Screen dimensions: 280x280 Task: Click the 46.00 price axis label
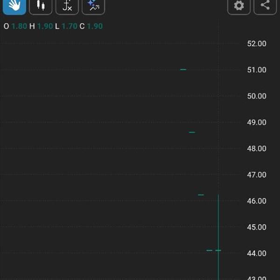[x=257, y=201]
